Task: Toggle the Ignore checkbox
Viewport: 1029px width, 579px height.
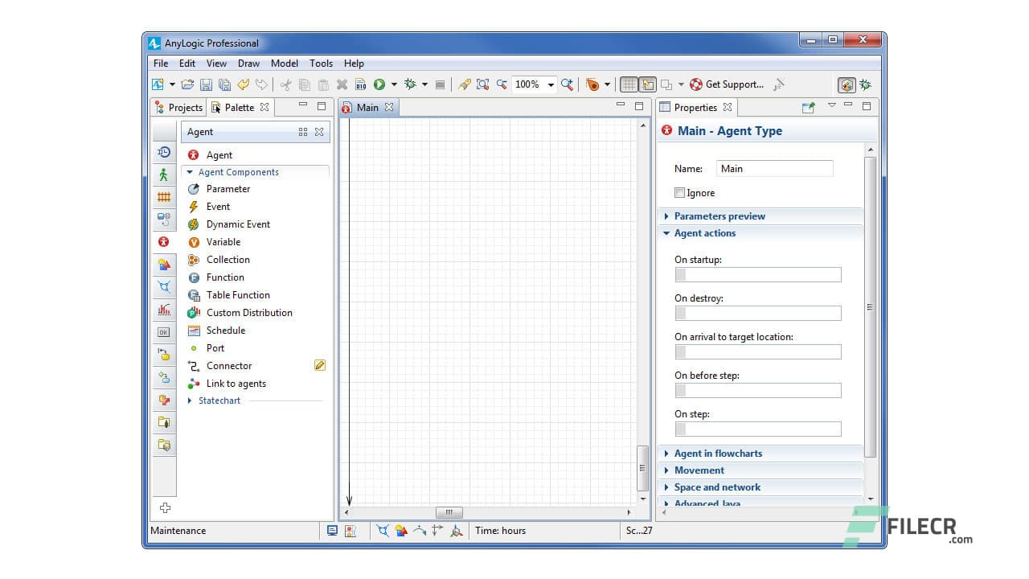Action: (x=679, y=192)
